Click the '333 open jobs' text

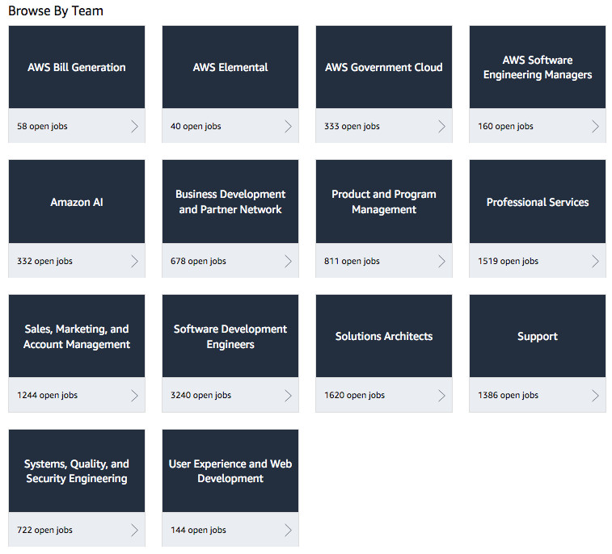point(352,126)
